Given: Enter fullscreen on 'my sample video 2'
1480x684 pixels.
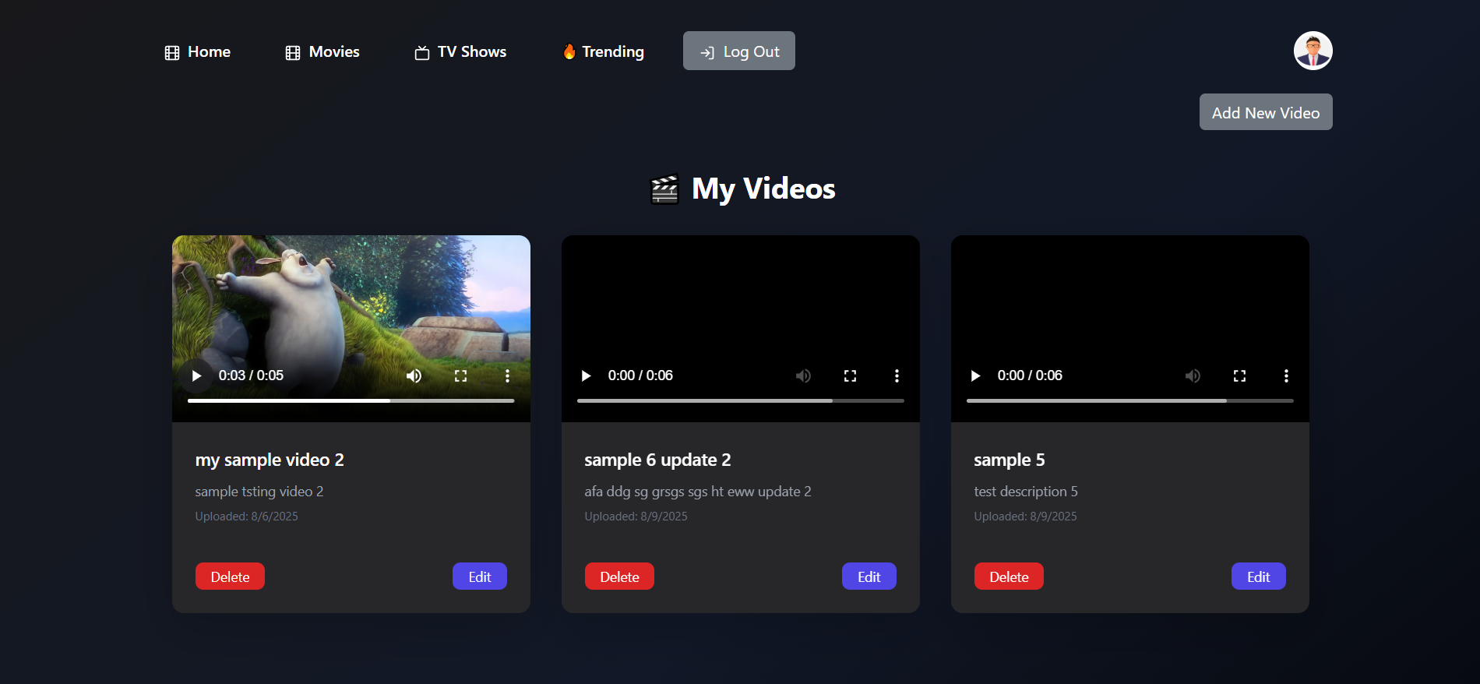Looking at the screenshot, I should click(x=460, y=375).
